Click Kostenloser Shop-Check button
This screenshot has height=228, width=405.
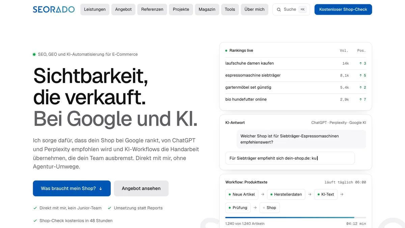343,9
